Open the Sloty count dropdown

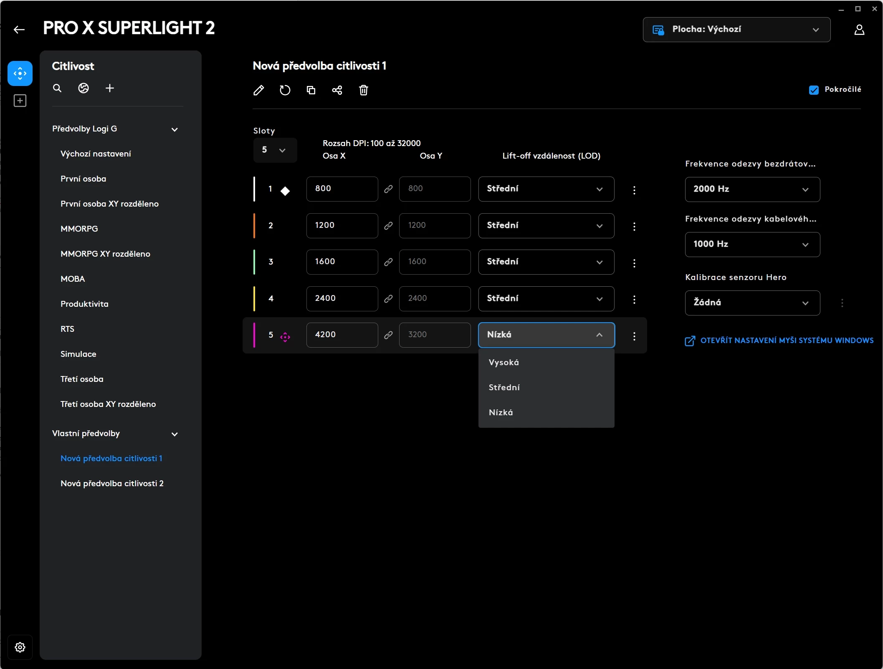[275, 150]
